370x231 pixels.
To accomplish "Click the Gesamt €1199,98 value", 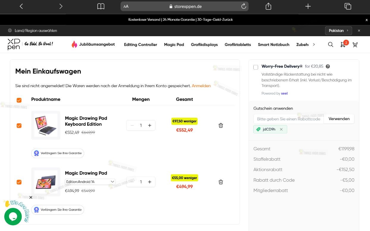I will click(x=346, y=149).
